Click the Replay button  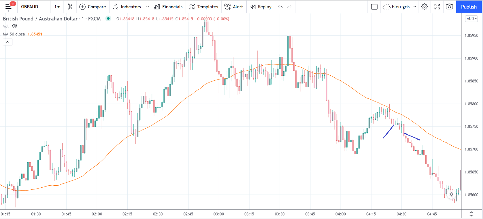[x=261, y=7]
